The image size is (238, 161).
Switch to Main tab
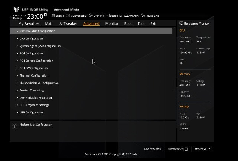49,23
